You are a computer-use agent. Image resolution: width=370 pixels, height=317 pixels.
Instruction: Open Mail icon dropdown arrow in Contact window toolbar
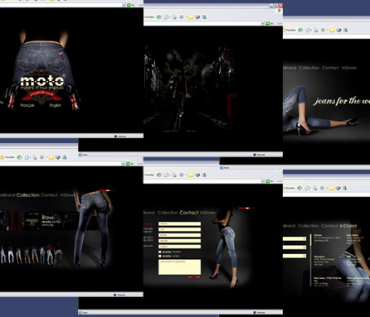(x=170, y=175)
